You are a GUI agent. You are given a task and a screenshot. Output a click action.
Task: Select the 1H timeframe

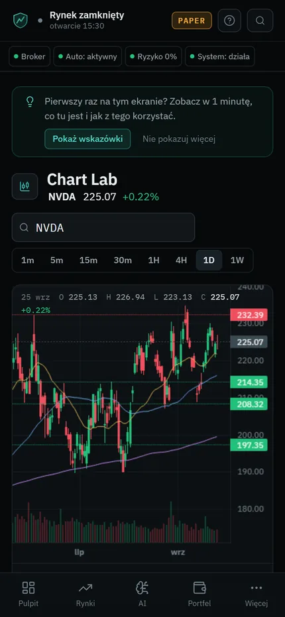click(154, 260)
